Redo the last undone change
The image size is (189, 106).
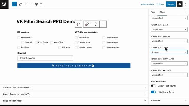(31, 4)
